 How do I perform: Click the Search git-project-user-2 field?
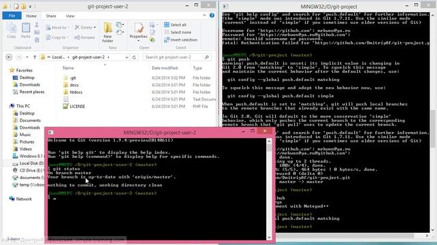tap(177, 57)
